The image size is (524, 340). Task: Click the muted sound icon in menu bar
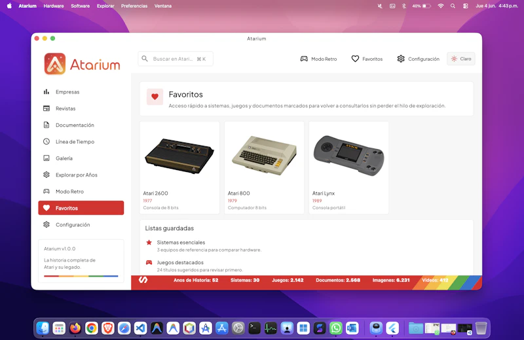click(380, 6)
